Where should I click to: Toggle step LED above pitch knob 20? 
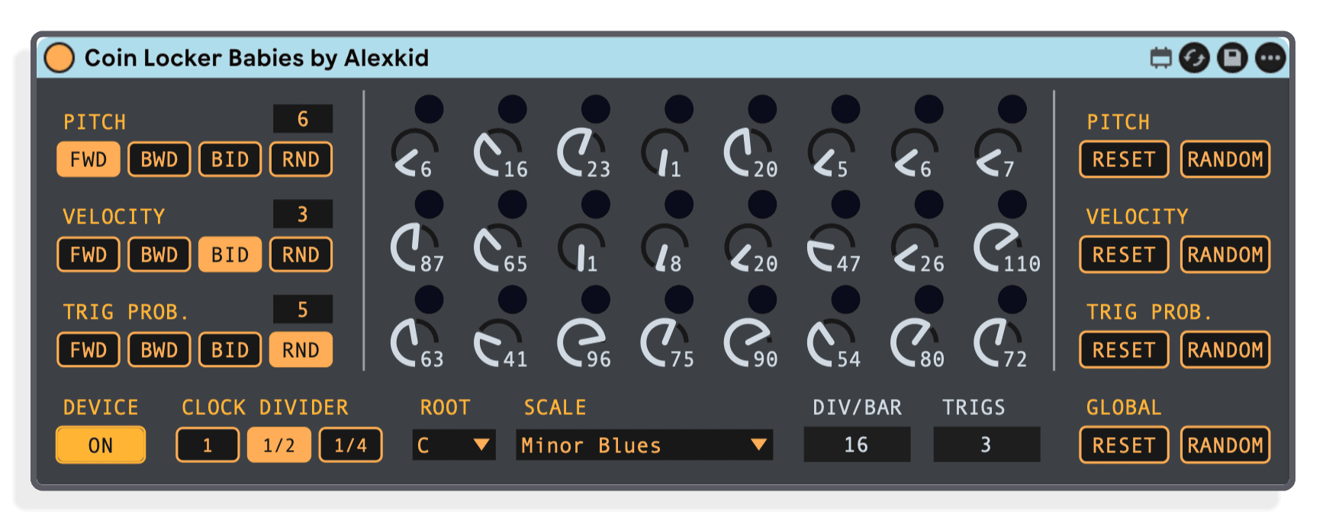pos(762,109)
